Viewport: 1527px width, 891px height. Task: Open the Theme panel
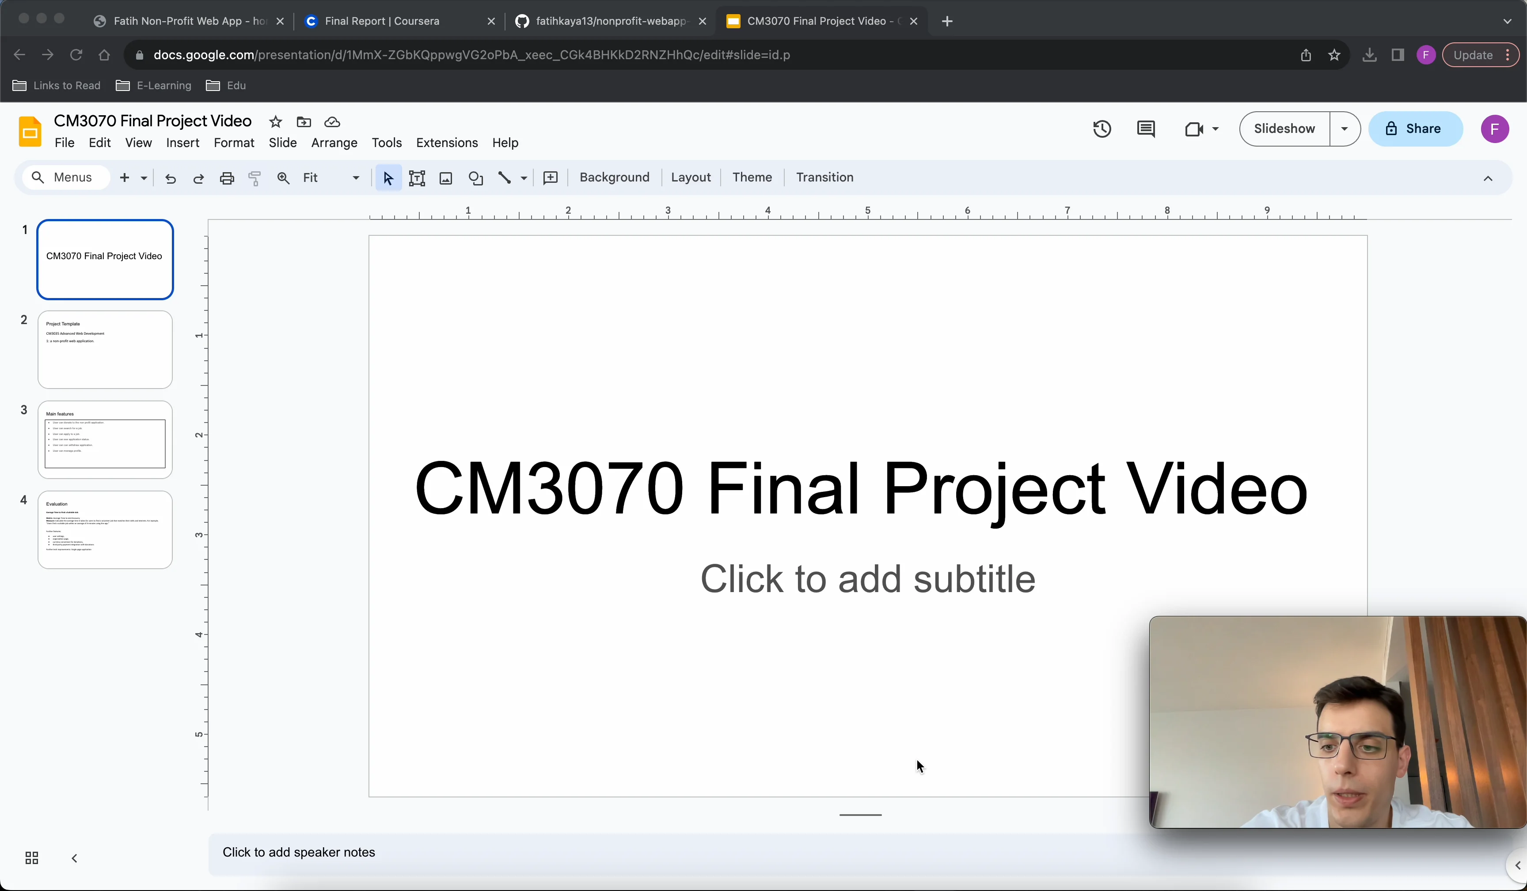752,177
